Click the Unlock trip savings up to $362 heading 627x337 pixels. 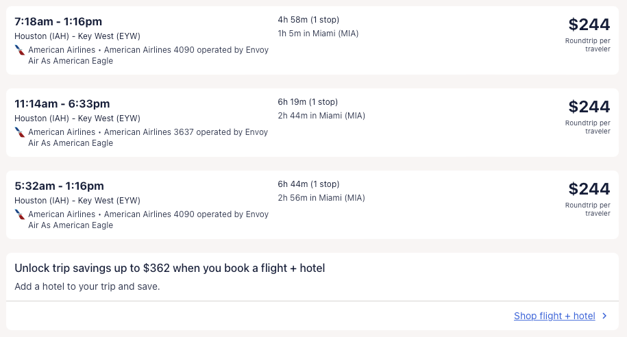pos(169,268)
